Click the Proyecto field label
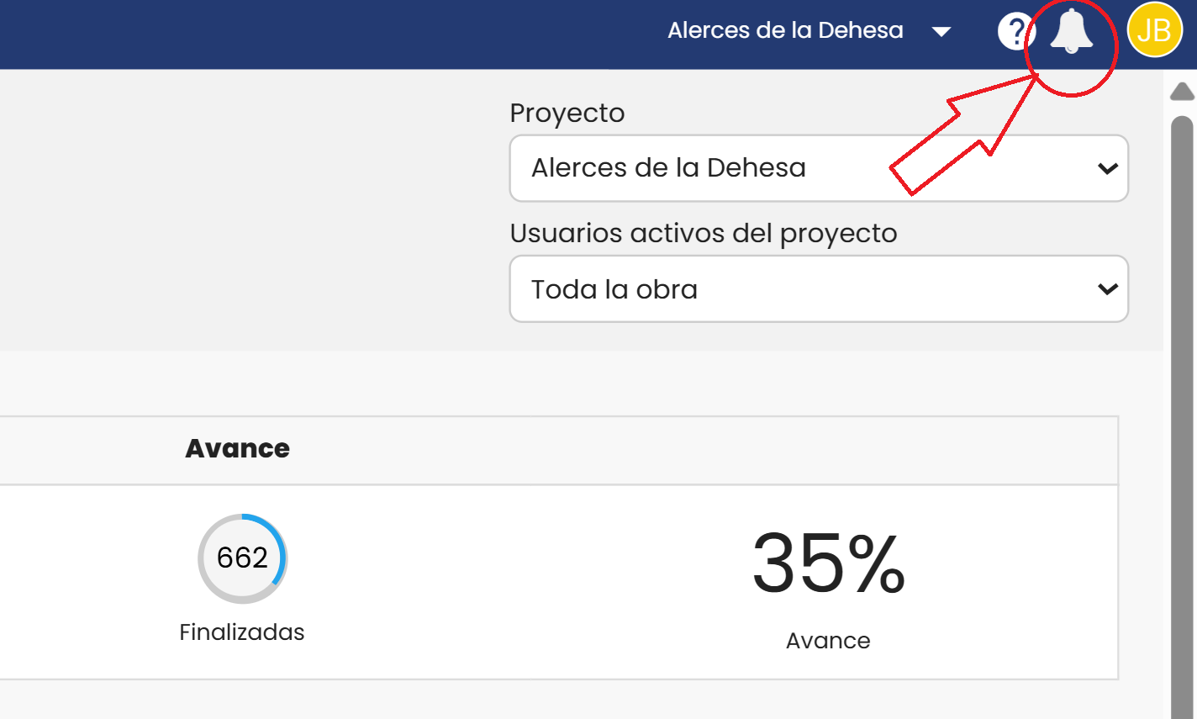This screenshot has height=719, width=1197. coord(567,113)
